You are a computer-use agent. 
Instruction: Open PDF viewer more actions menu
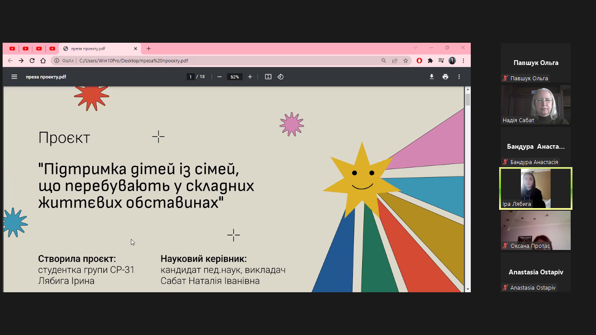(x=459, y=77)
